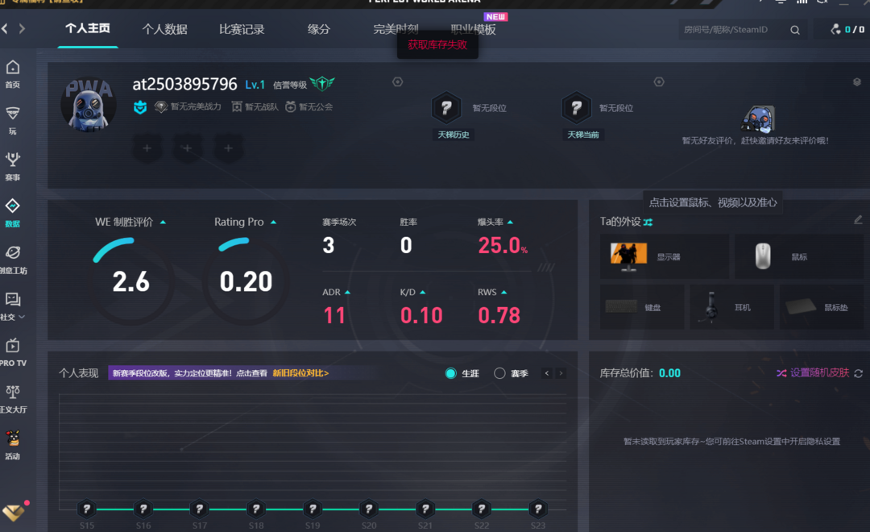
Task: Switch to the 比赛记录 tab
Action: pyautogui.click(x=242, y=30)
